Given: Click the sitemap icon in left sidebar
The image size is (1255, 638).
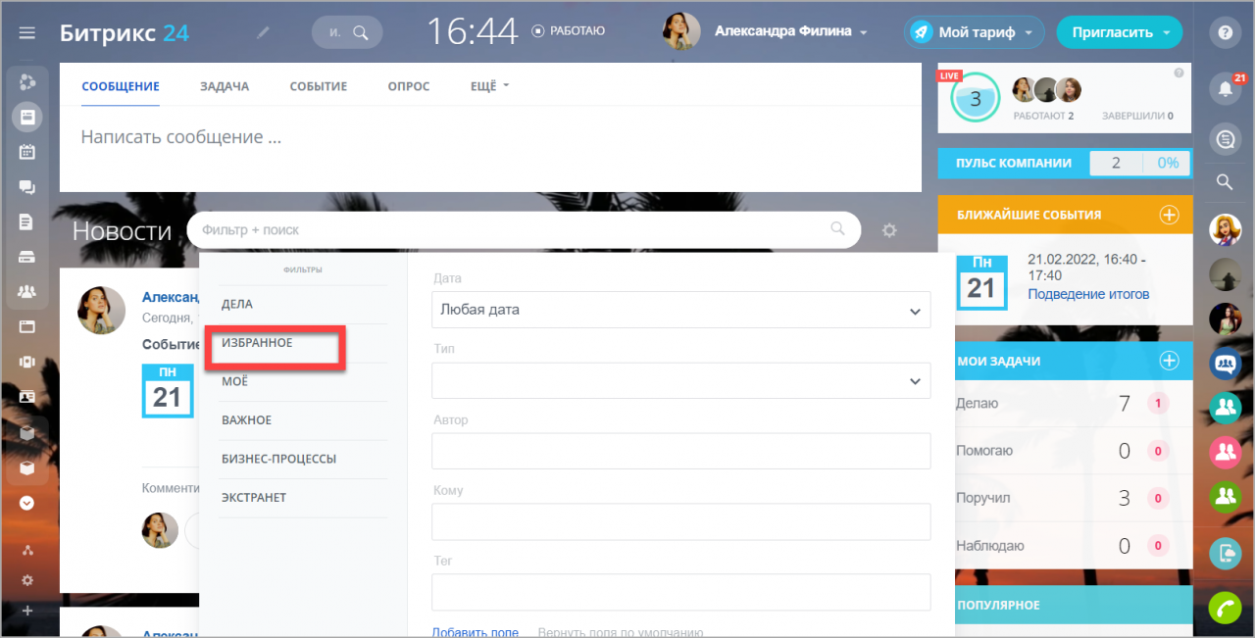Looking at the screenshot, I should (x=27, y=550).
